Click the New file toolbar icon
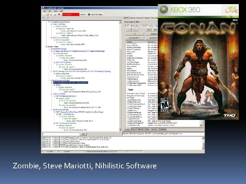 [44, 14]
